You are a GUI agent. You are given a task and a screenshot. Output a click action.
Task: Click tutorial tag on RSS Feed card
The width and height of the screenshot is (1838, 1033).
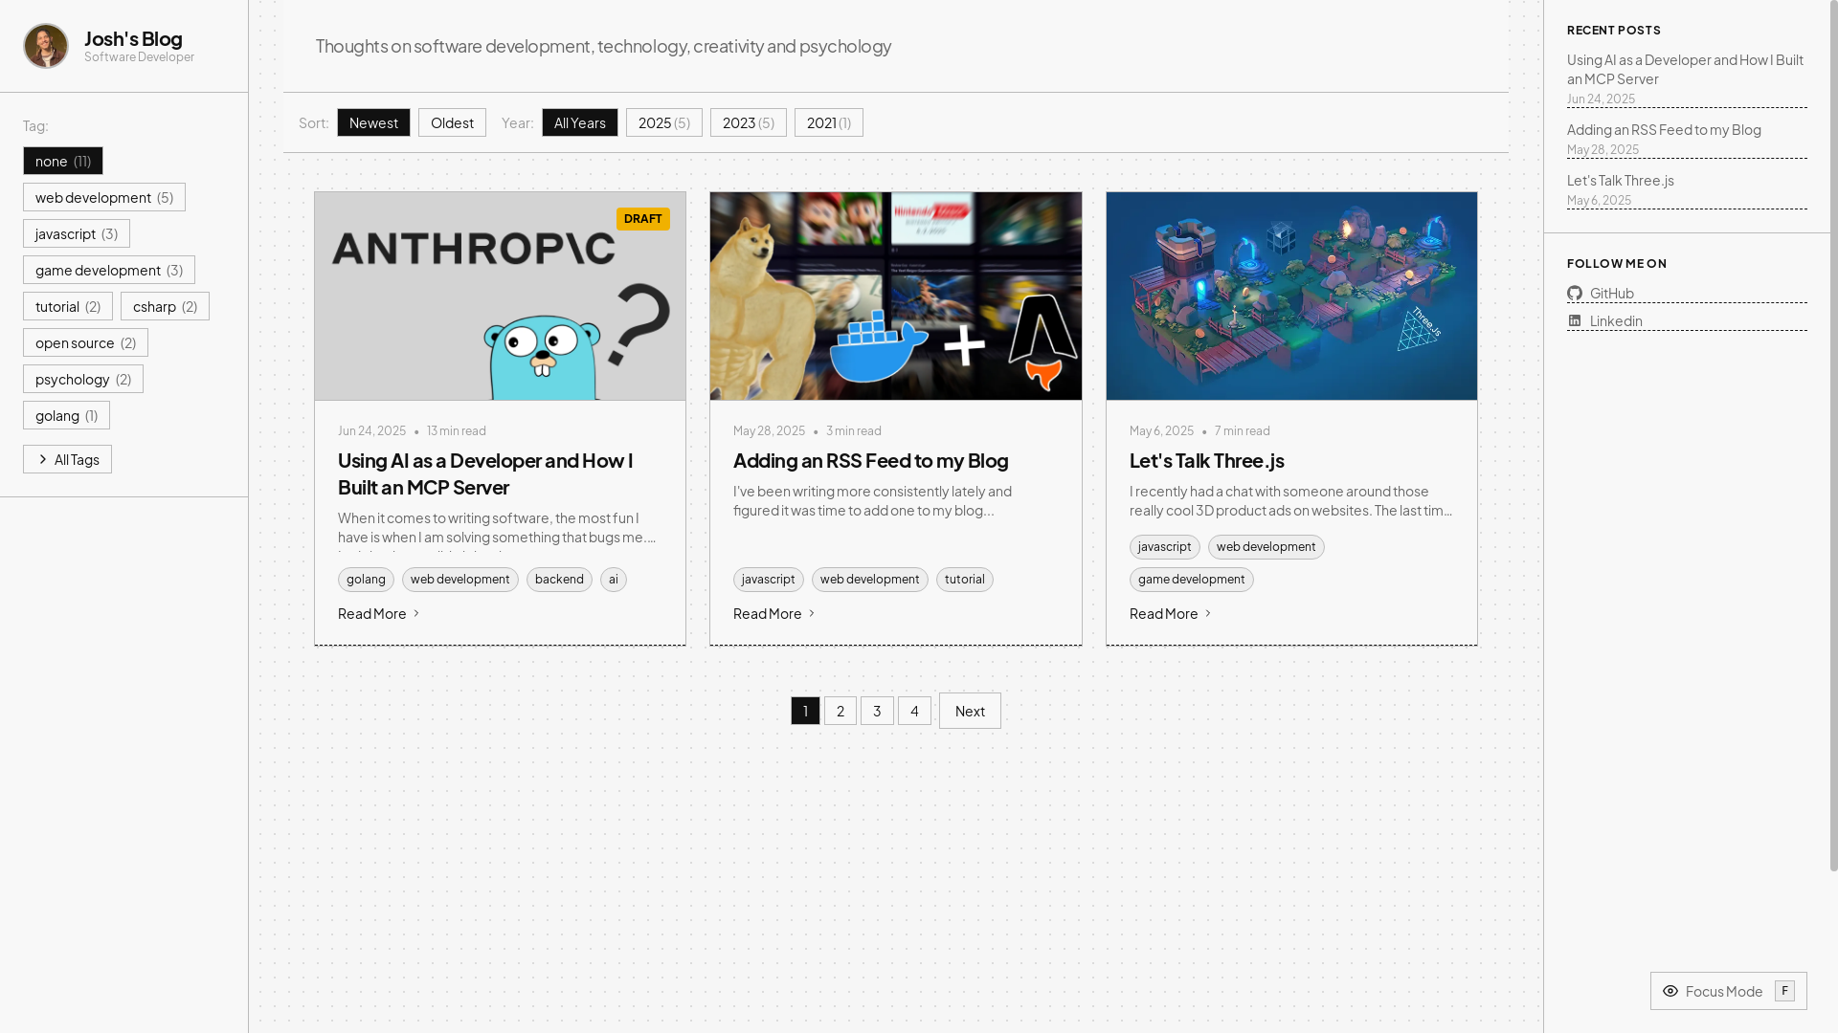click(x=965, y=580)
